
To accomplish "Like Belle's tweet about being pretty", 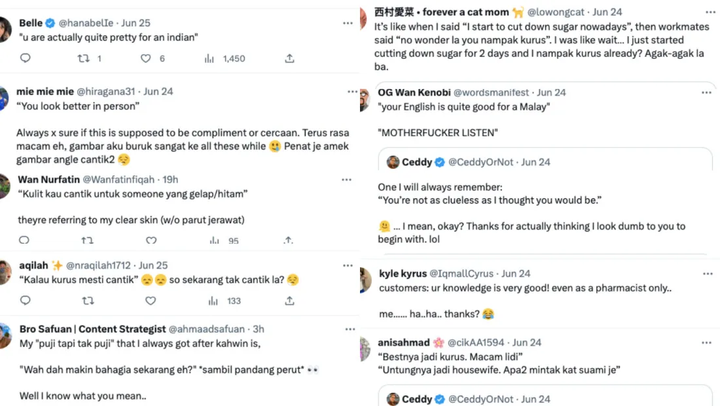I will 146,58.
